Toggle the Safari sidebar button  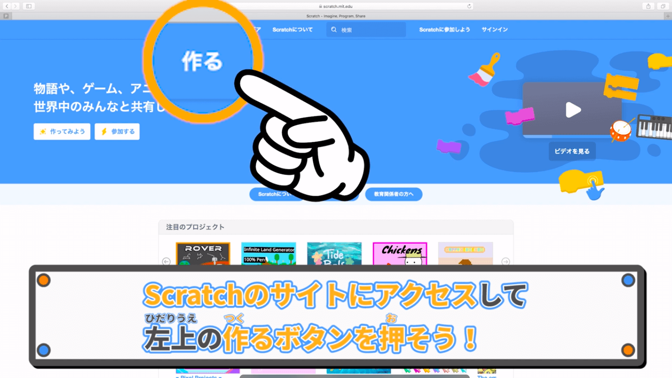(x=29, y=6)
